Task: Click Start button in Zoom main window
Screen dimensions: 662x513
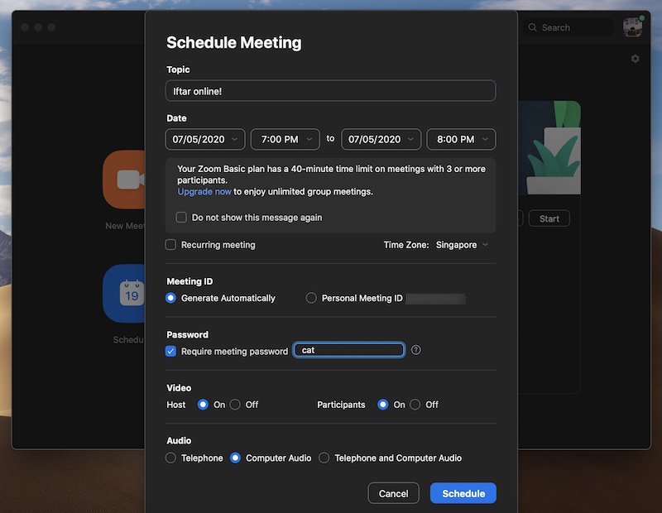Action: click(x=549, y=218)
